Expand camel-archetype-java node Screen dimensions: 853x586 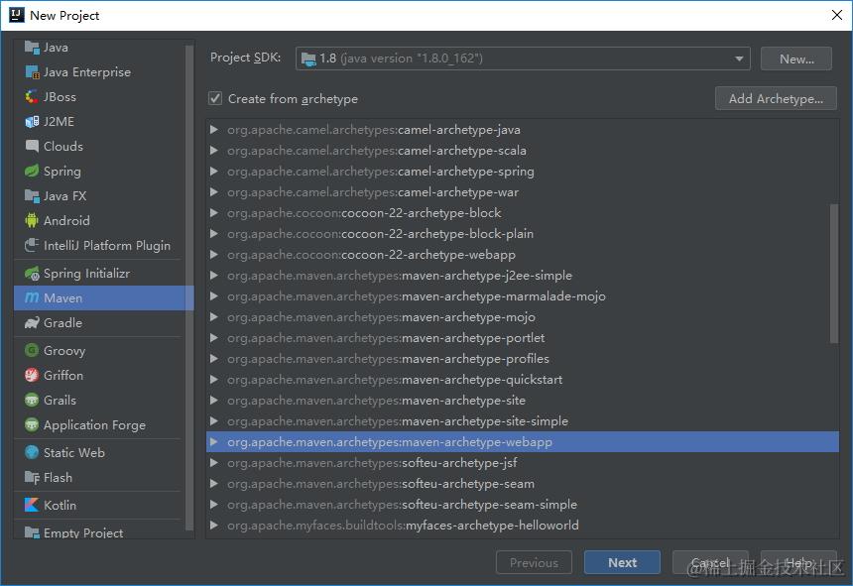click(x=214, y=129)
